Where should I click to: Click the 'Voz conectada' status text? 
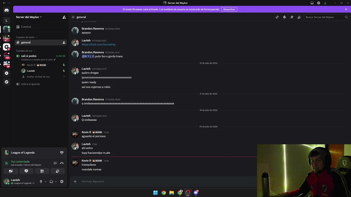(20, 162)
